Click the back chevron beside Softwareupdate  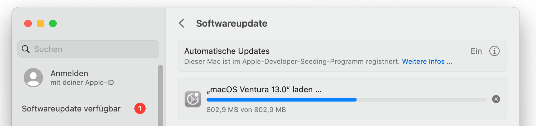pyautogui.click(x=182, y=23)
